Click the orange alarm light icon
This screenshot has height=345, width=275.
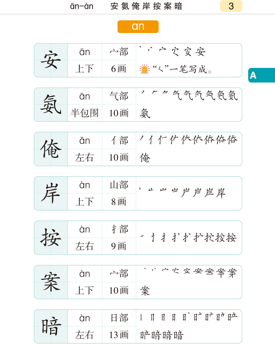click(x=144, y=69)
